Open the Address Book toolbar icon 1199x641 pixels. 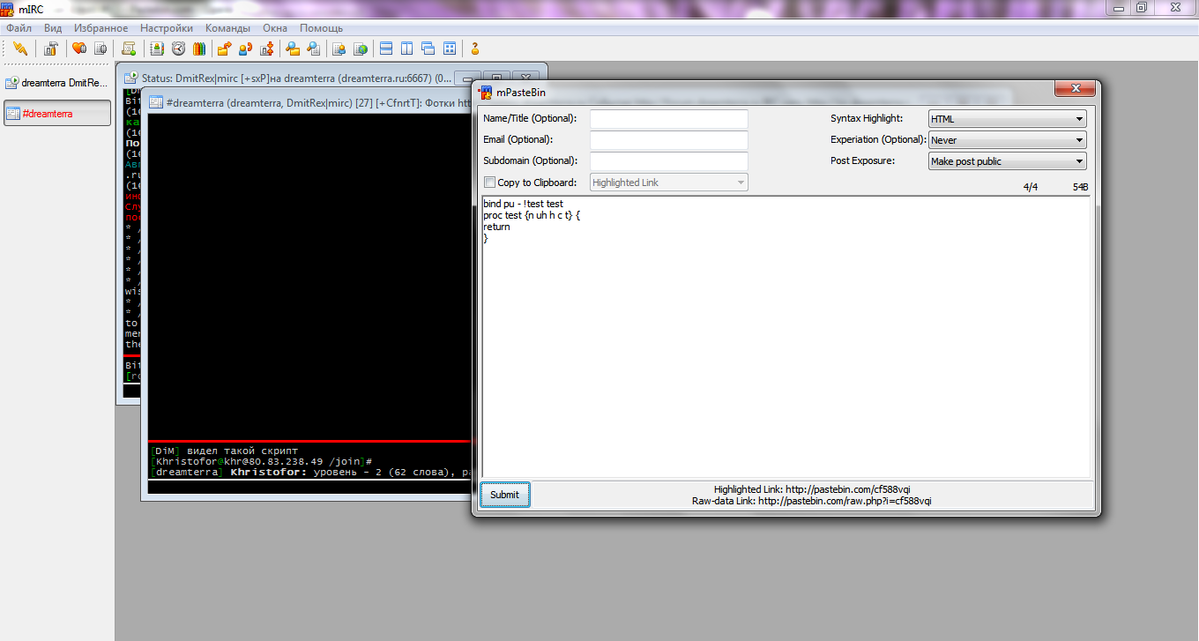157,48
